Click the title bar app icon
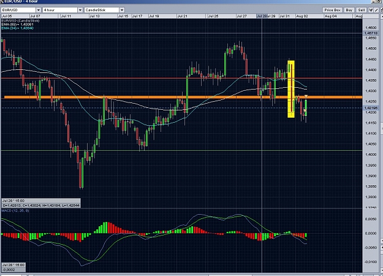The width and height of the screenshot is (383, 276). (1, 1)
